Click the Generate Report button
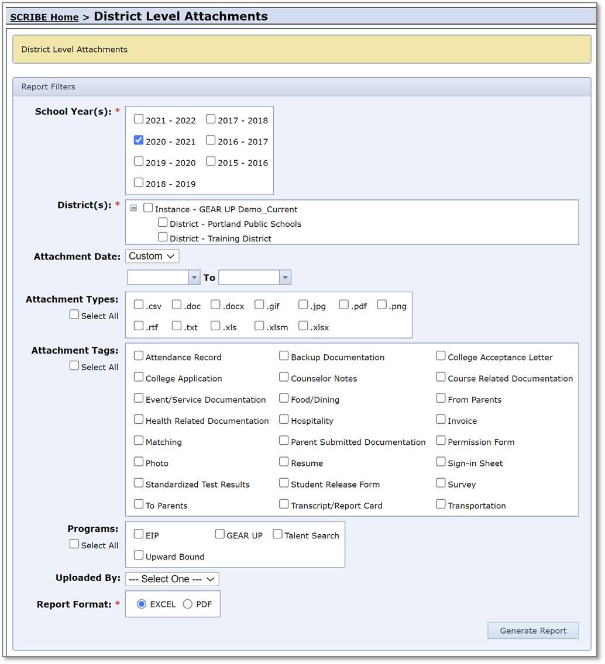This screenshot has width=605, height=664. point(533,631)
